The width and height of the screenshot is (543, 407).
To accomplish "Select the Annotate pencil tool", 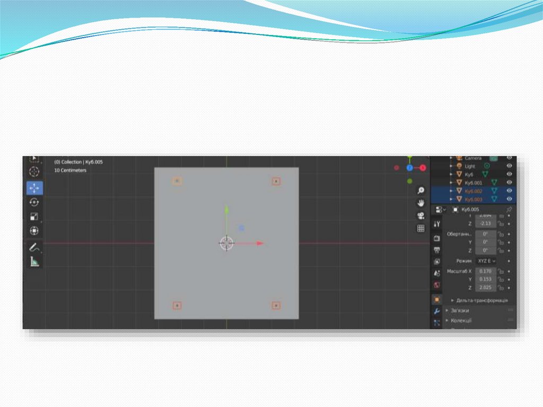I will coord(34,247).
